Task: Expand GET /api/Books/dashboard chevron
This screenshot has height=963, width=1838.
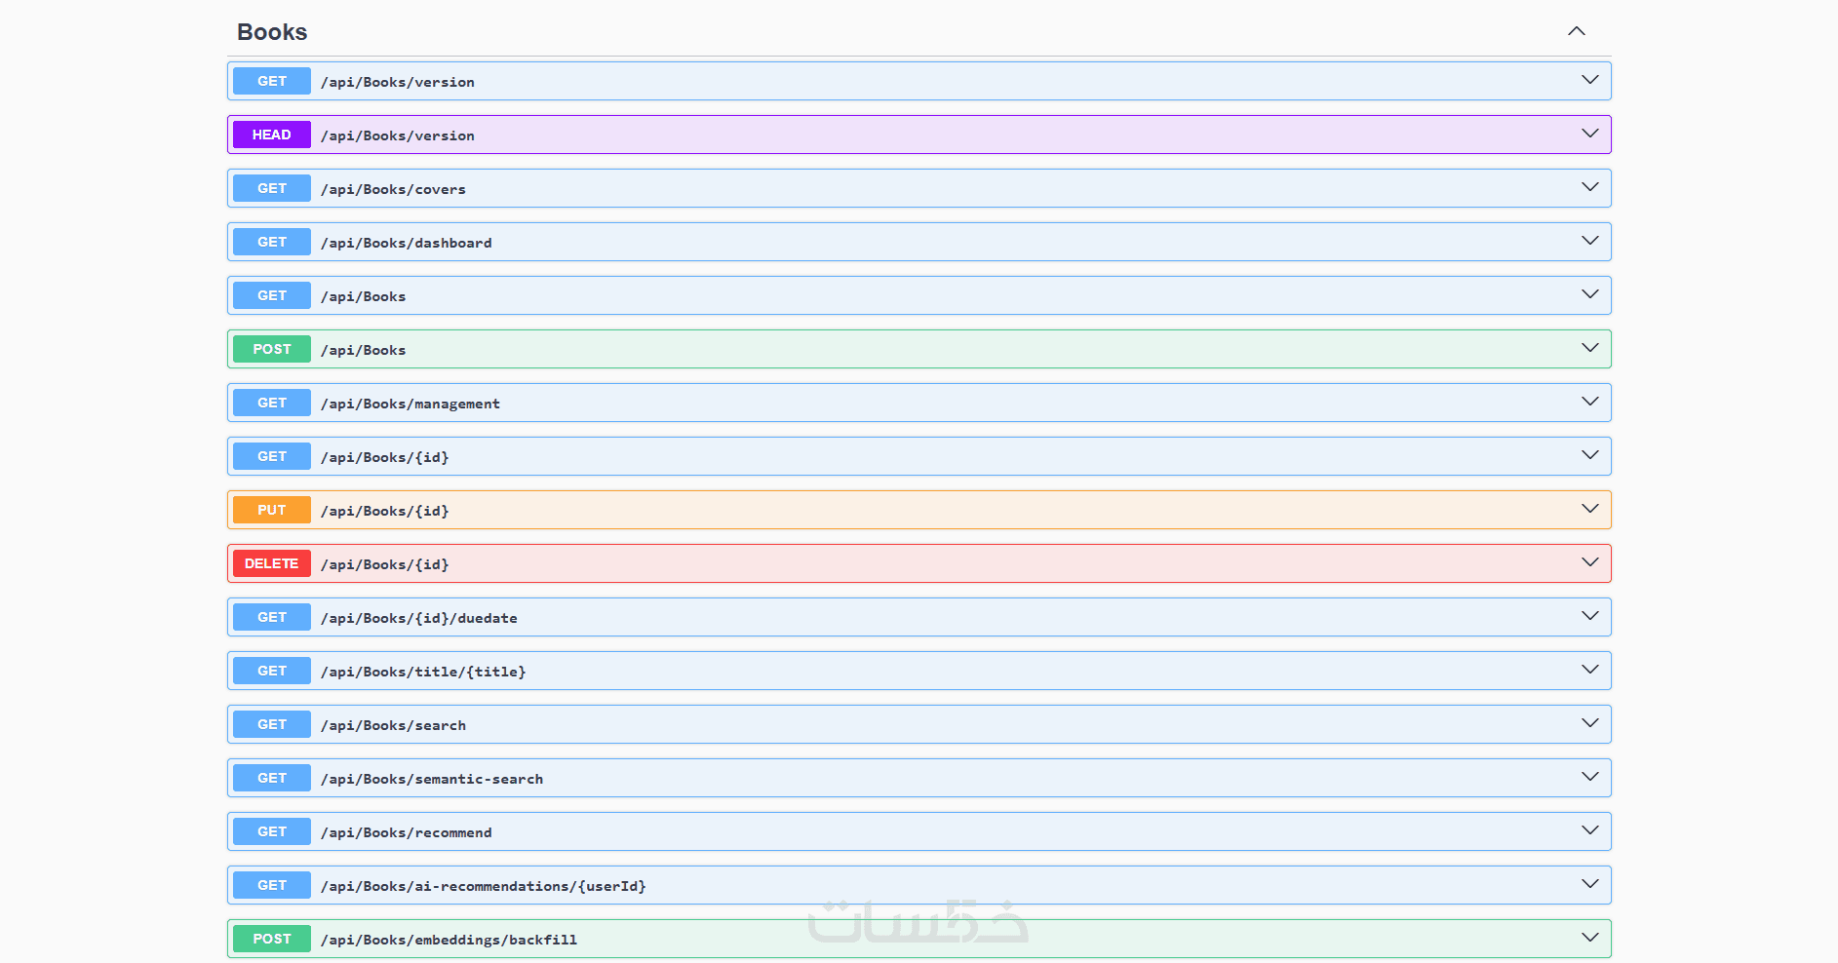Action: pos(1590,241)
